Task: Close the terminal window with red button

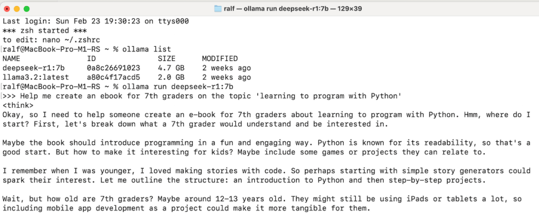Action: (x=7, y=9)
